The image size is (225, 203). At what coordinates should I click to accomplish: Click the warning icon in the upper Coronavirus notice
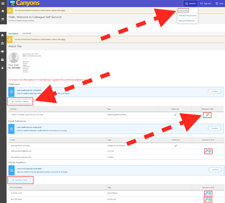click(x=10, y=10)
